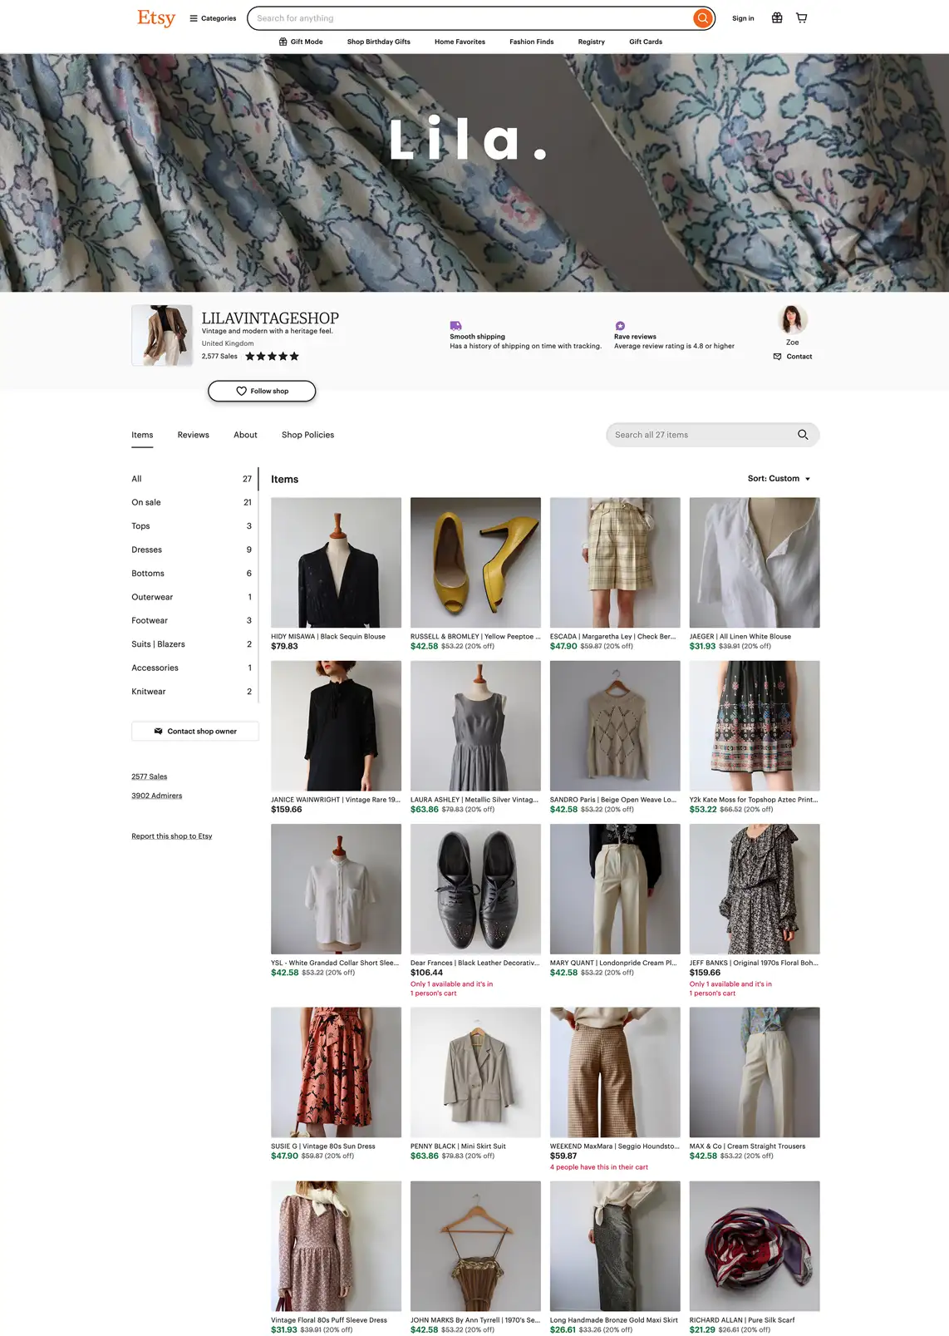The width and height of the screenshot is (949, 1336).
Task: Filter by Outerwear section
Action: pos(192,597)
